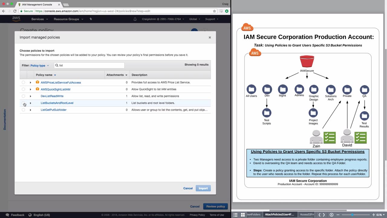Click the Import button

point(203,188)
